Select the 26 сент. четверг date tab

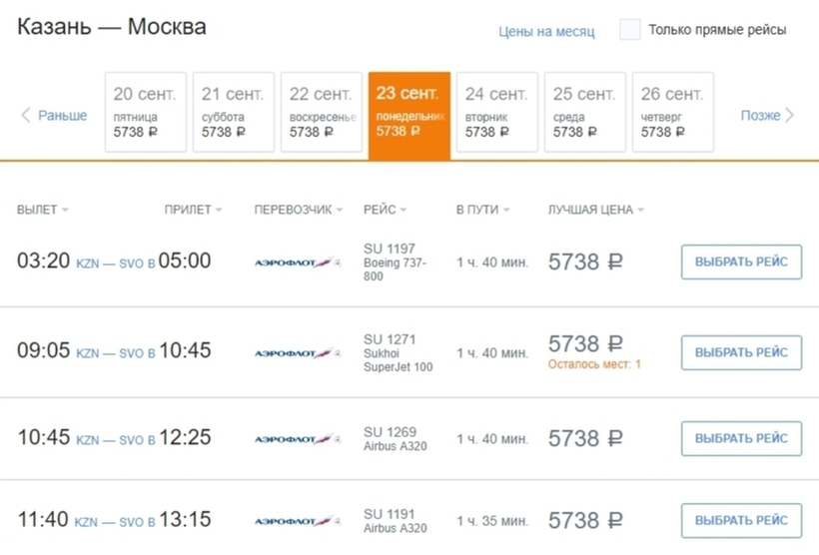[672, 112]
